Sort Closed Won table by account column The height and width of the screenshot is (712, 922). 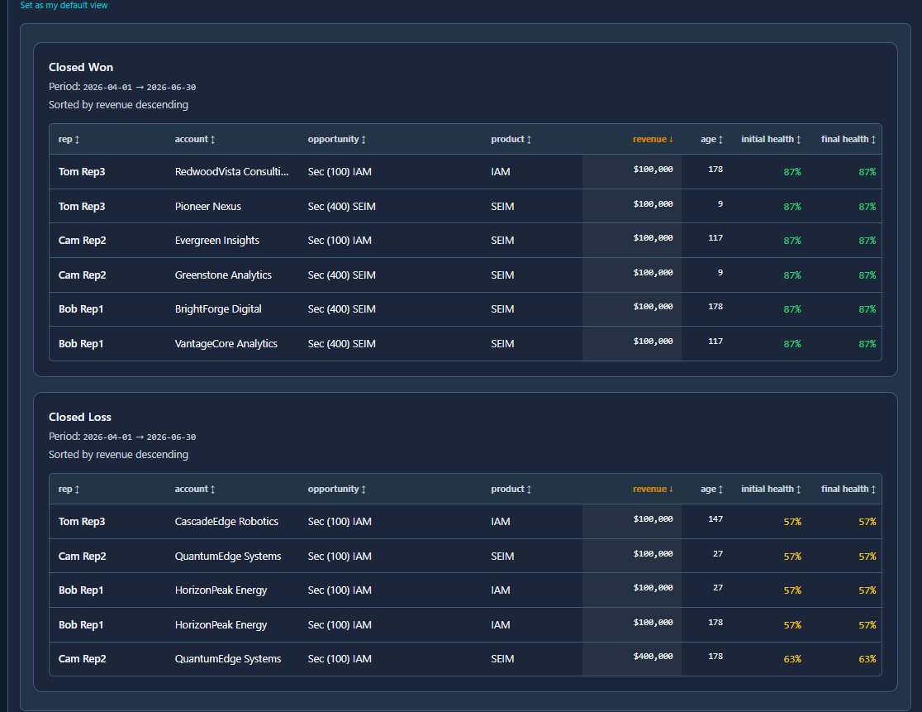point(195,140)
